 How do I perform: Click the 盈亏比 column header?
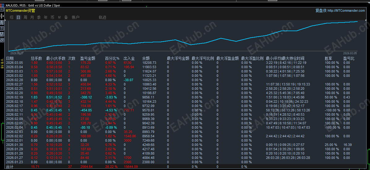coord(349,58)
